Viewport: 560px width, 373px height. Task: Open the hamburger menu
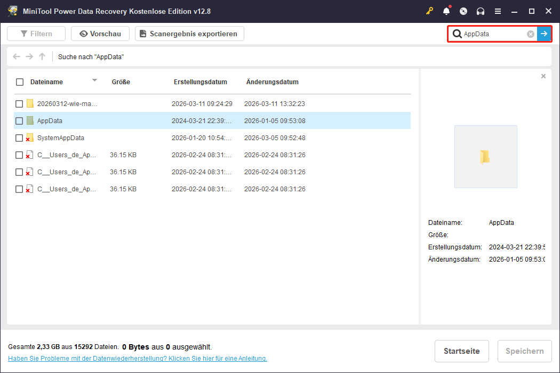click(498, 10)
